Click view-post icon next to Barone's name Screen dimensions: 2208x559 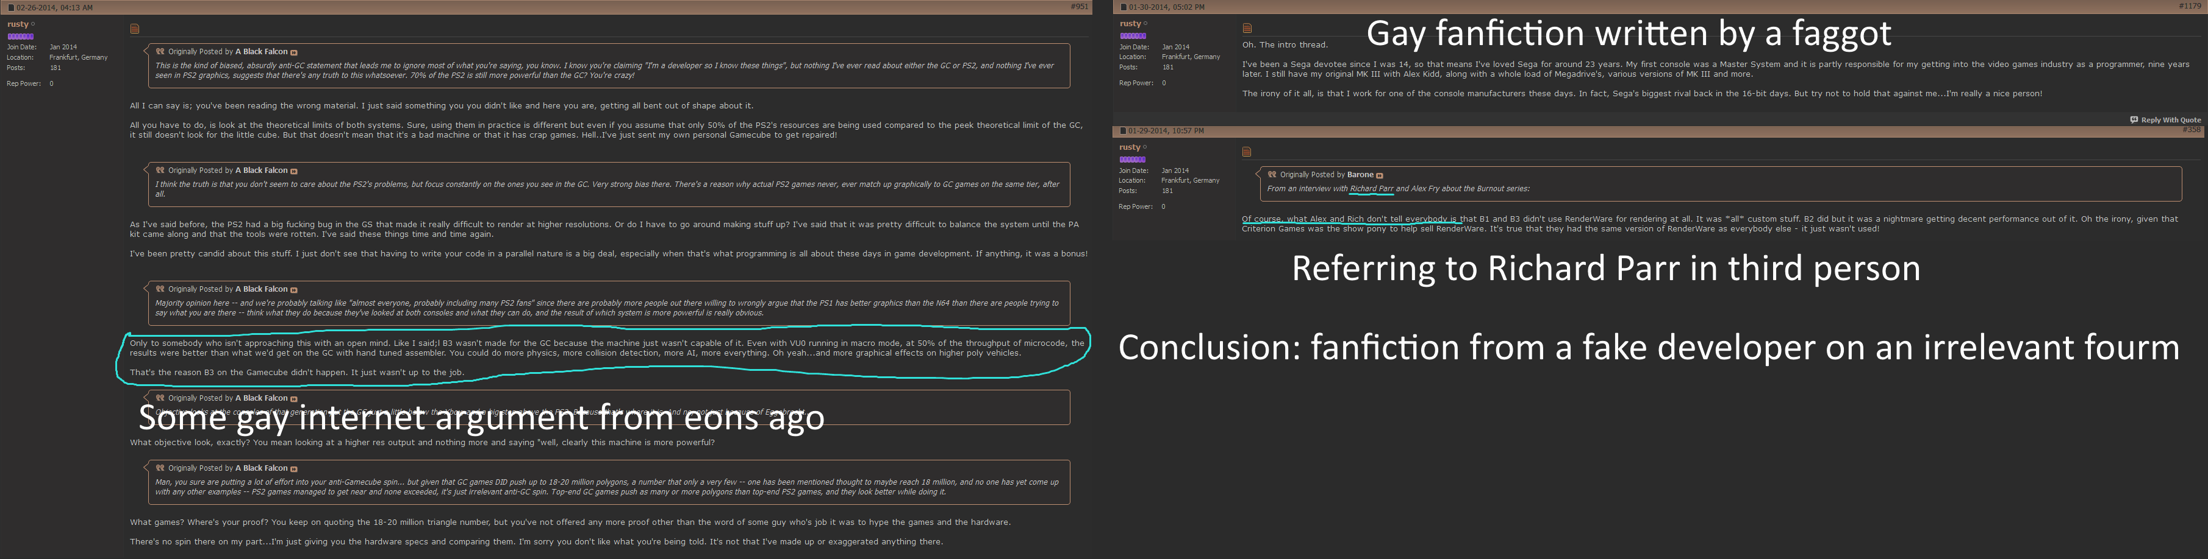click(x=1379, y=175)
